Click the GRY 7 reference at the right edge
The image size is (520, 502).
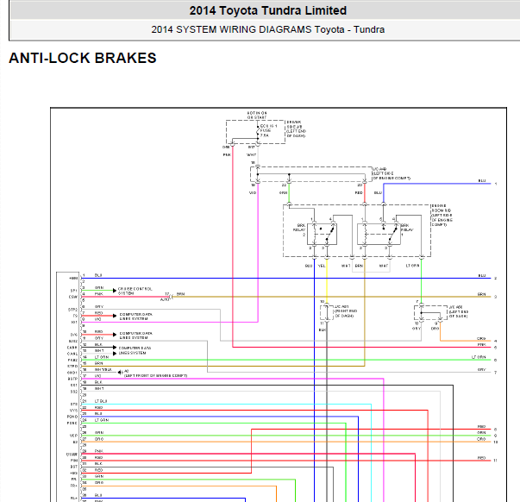(x=487, y=371)
